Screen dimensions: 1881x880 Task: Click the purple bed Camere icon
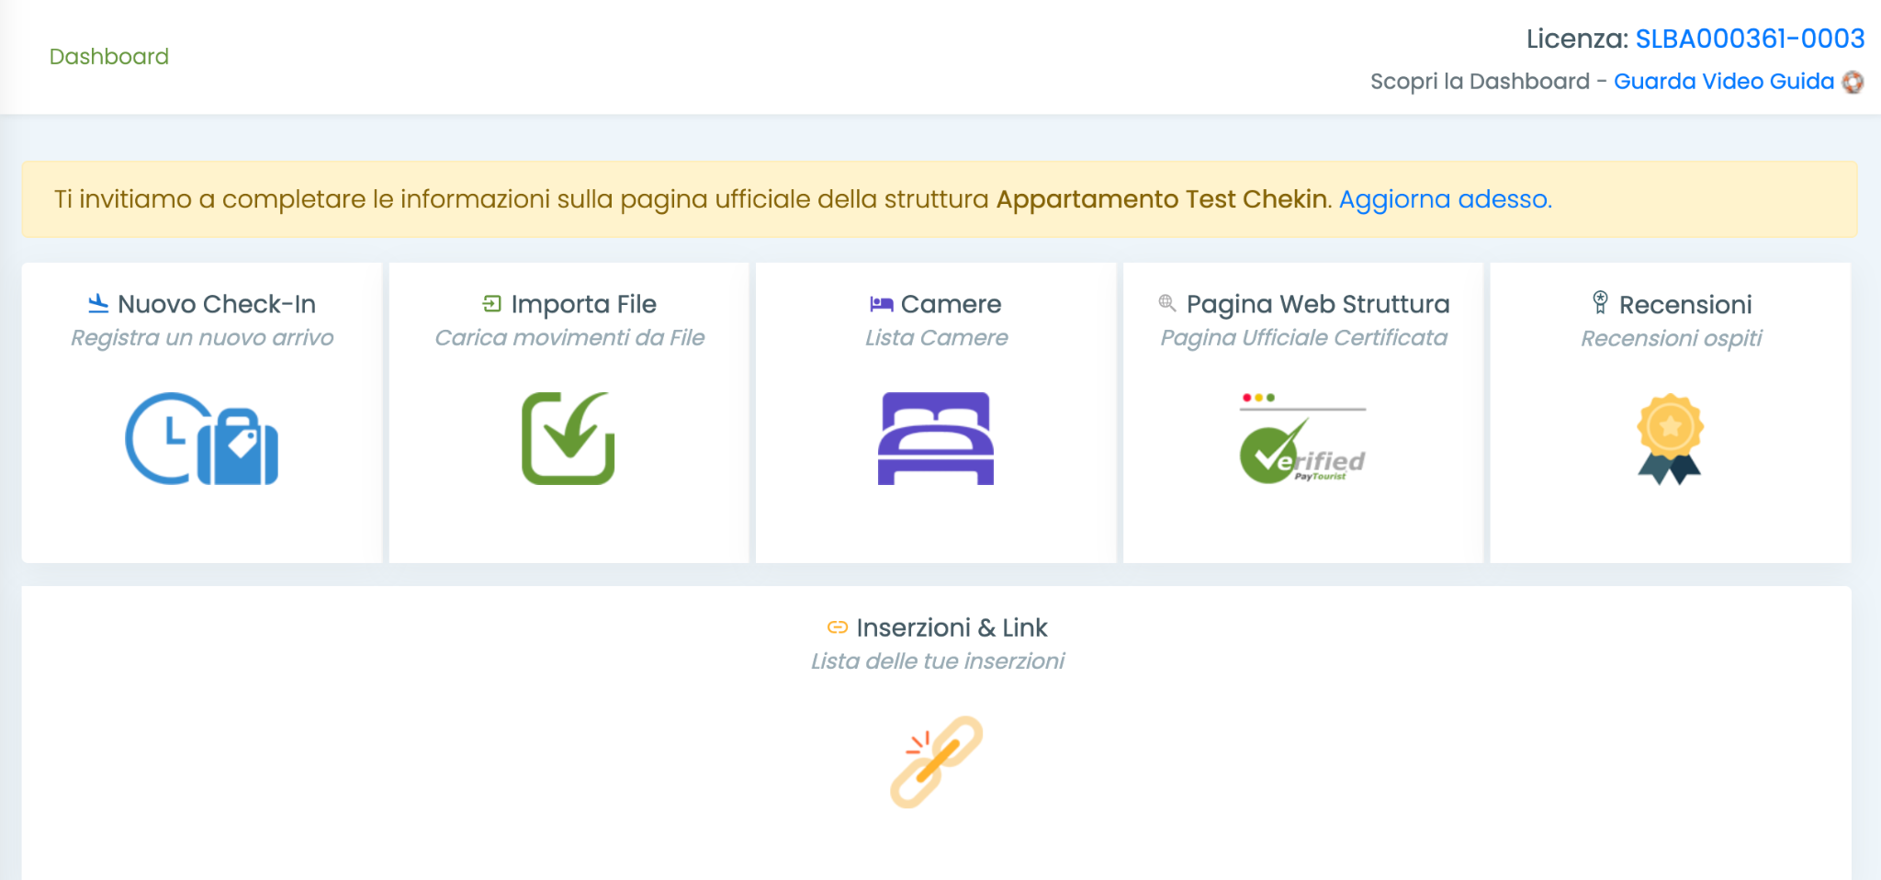pos(935,438)
